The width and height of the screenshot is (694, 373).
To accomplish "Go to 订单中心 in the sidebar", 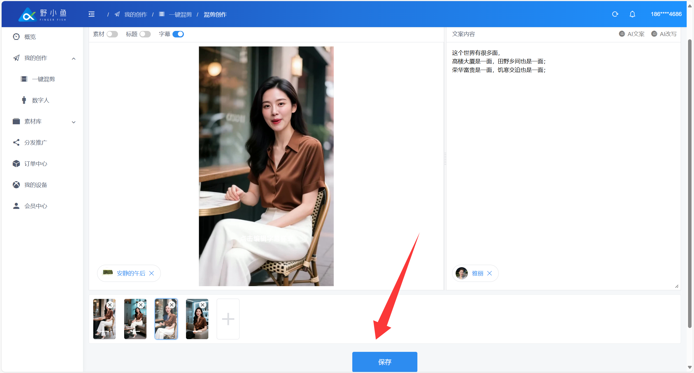I will pyautogui.click(x=36, y=164).
